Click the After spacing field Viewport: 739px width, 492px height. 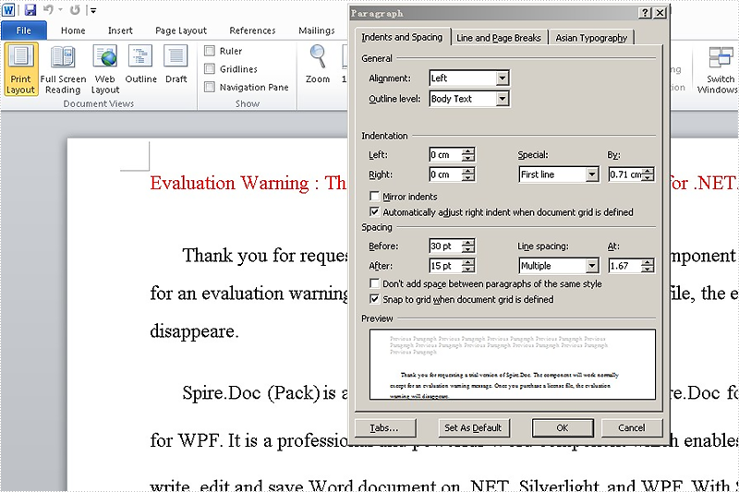click(x=445, y=266)
